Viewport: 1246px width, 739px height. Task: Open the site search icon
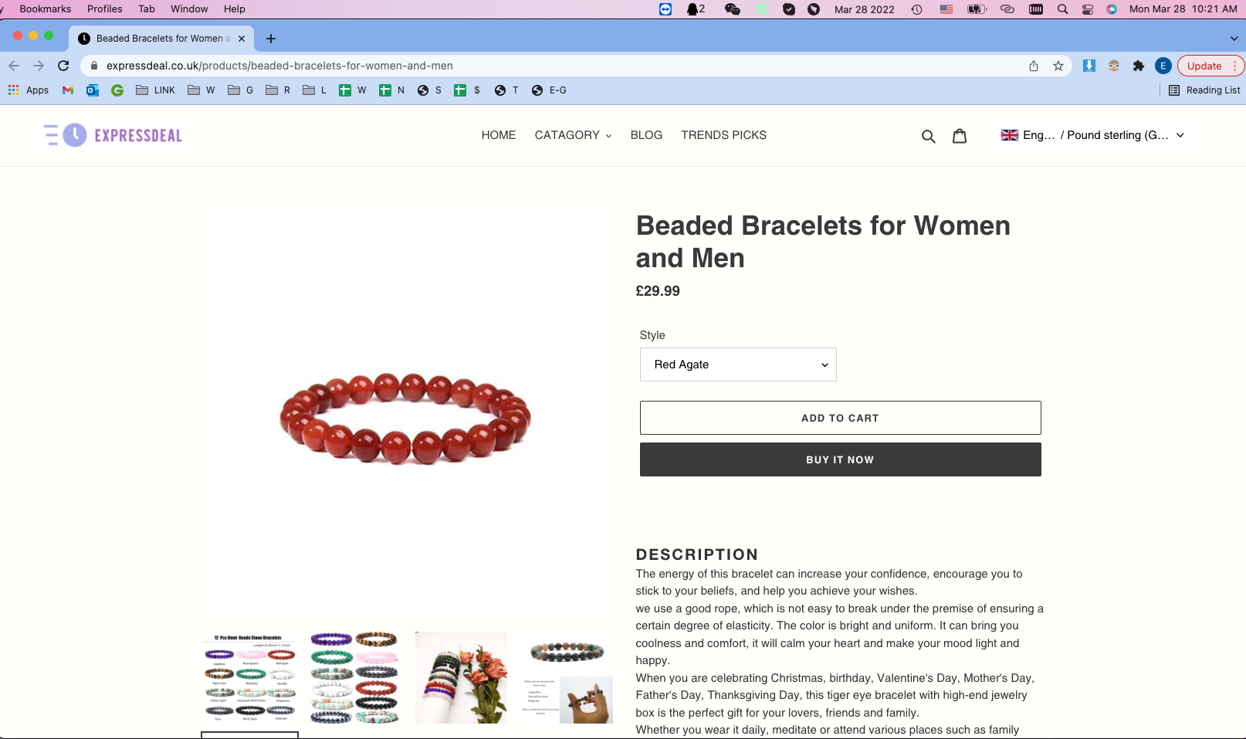point(929,136)
